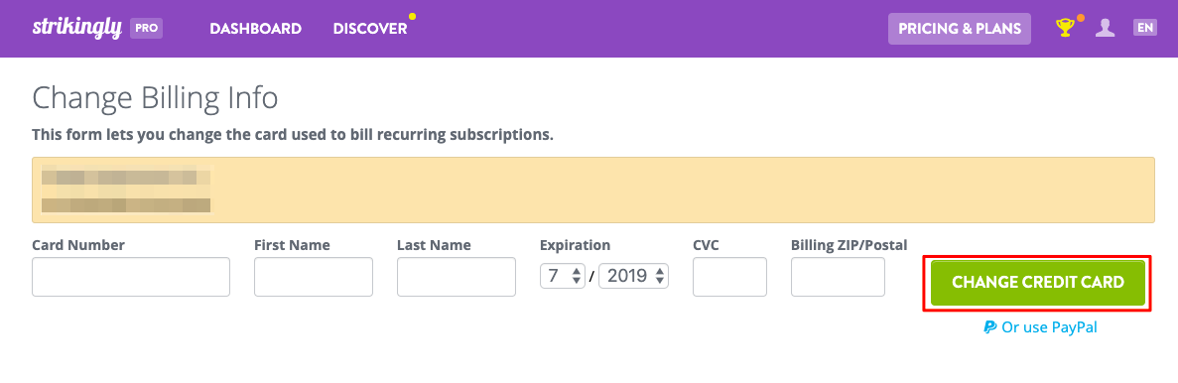Click the yellow Discover notification dot
This screenshot has height=383, width=1178.
(412, 16)
